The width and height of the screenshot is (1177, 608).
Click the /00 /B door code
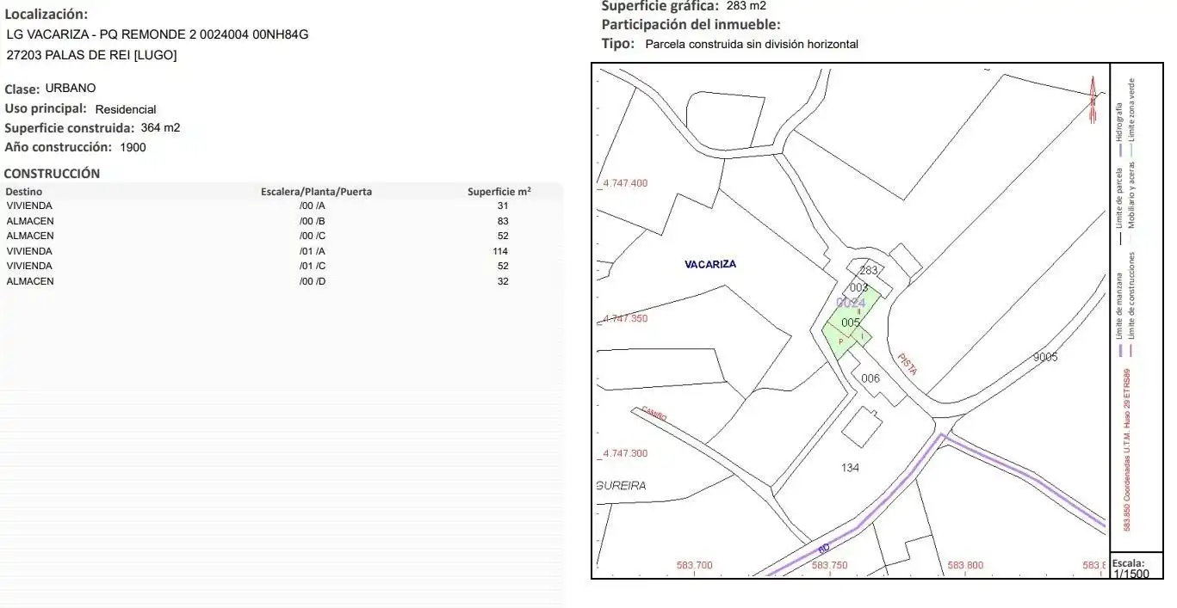[x=312, y=221]
